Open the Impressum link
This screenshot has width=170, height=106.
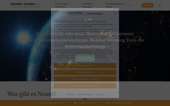[100, 94]
